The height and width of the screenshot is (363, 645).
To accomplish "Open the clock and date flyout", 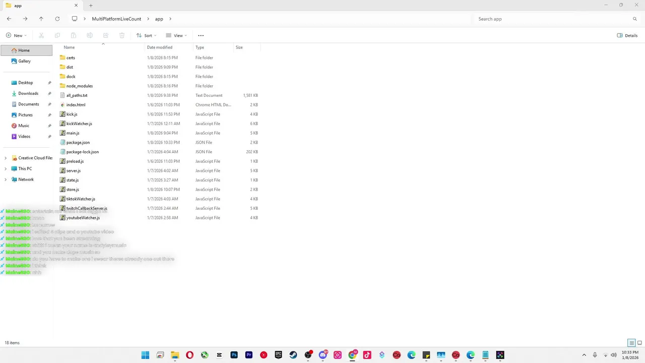I will coord(630,355).
